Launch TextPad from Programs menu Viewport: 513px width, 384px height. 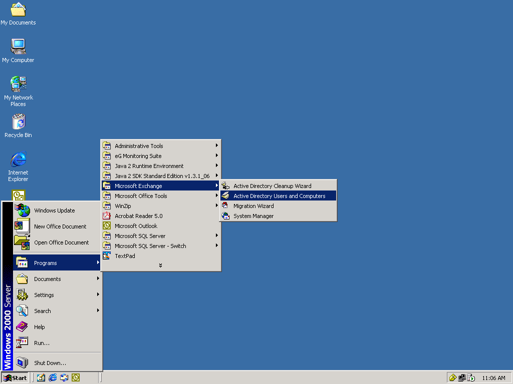(x=161, y=256)
